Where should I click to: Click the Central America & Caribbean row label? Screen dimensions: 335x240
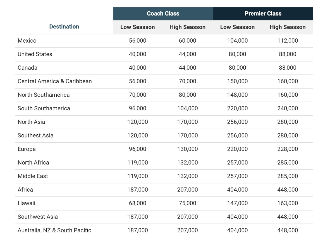click(55, 81)
